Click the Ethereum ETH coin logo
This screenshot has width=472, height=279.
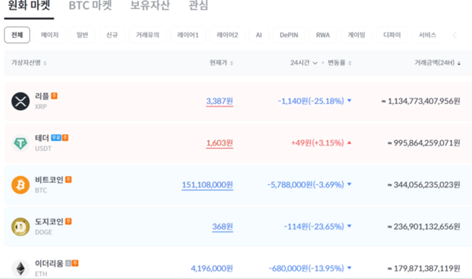[x=20, y=268]
